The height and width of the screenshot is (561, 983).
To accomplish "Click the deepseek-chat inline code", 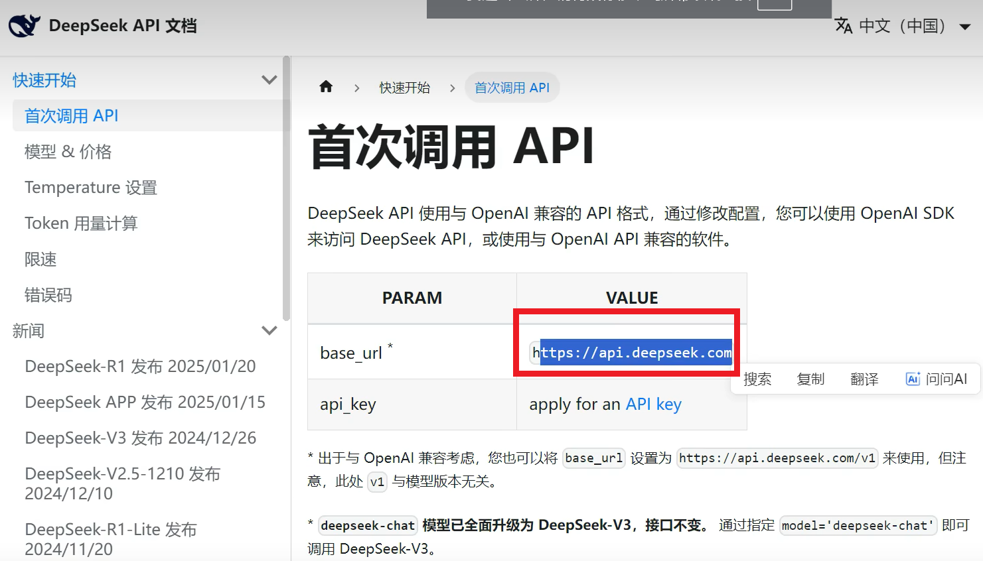I will 368,525.
